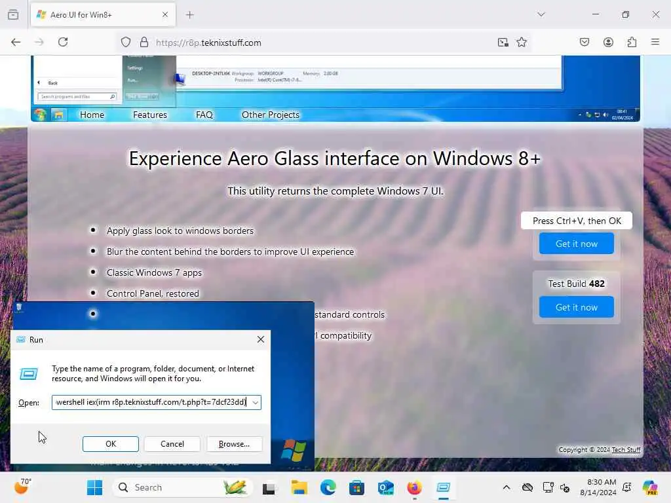This screenshot has width=671, height=503.
Task: Select 'Control Panel, restored' list item
Action: tap(153, 293)
